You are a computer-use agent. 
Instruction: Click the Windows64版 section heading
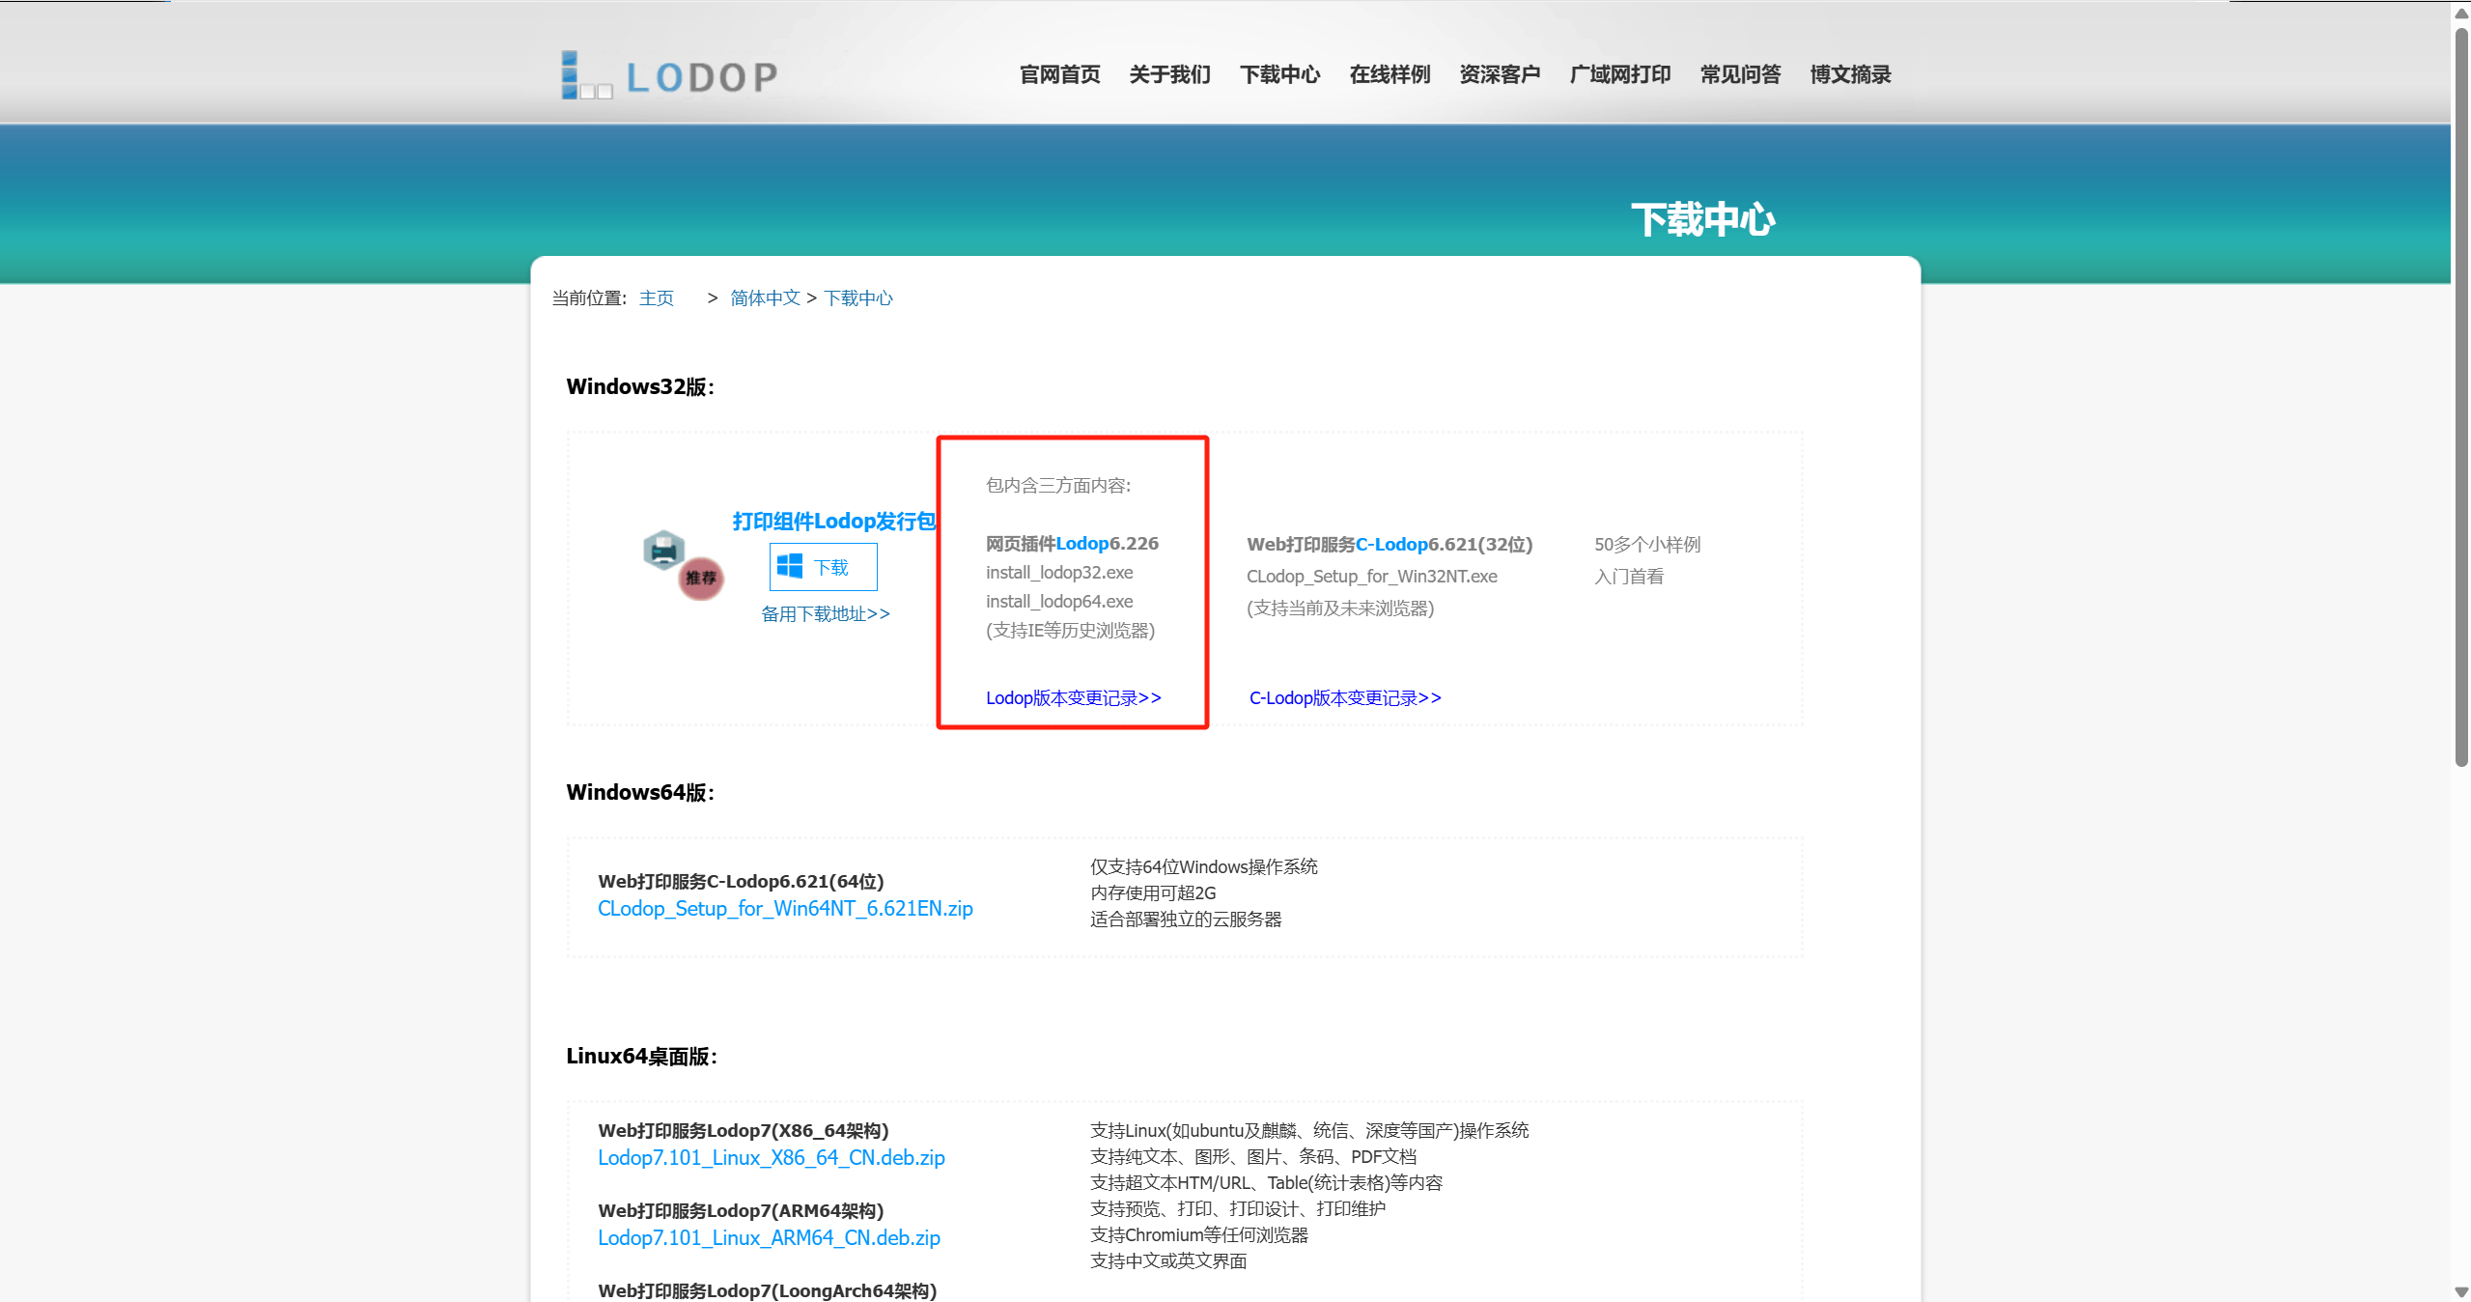tap(640, 793)
